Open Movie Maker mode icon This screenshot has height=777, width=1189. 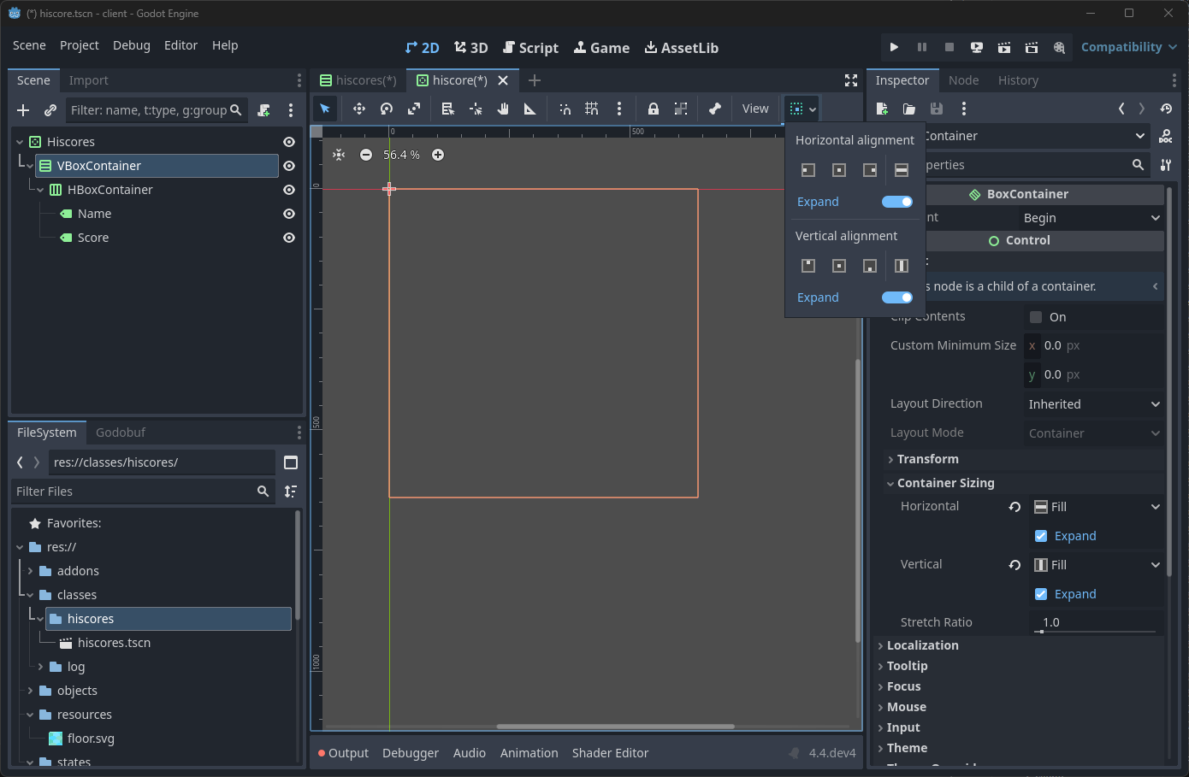(1059, 47)
